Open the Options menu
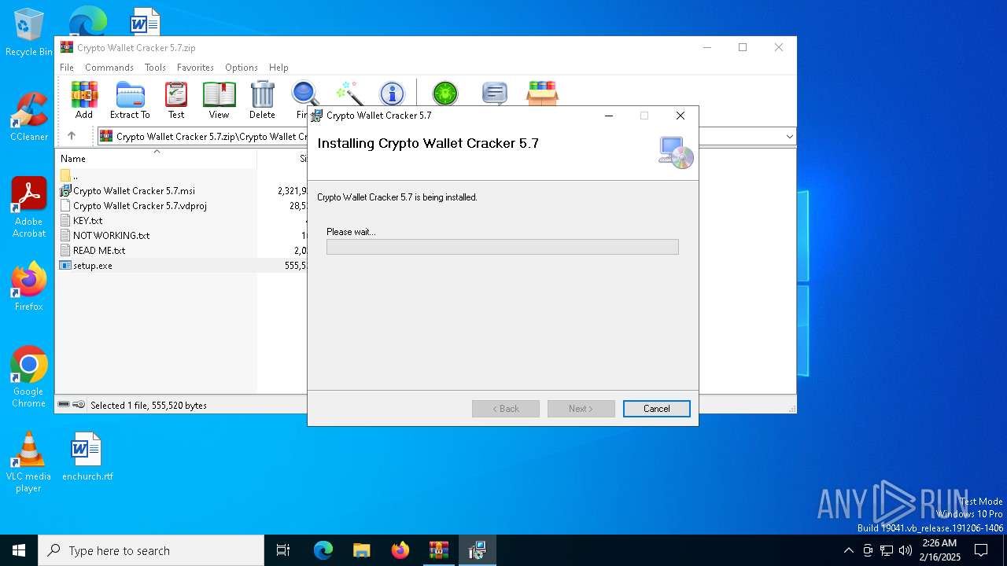Viewport: 1007px width, 566px height. 242,68
